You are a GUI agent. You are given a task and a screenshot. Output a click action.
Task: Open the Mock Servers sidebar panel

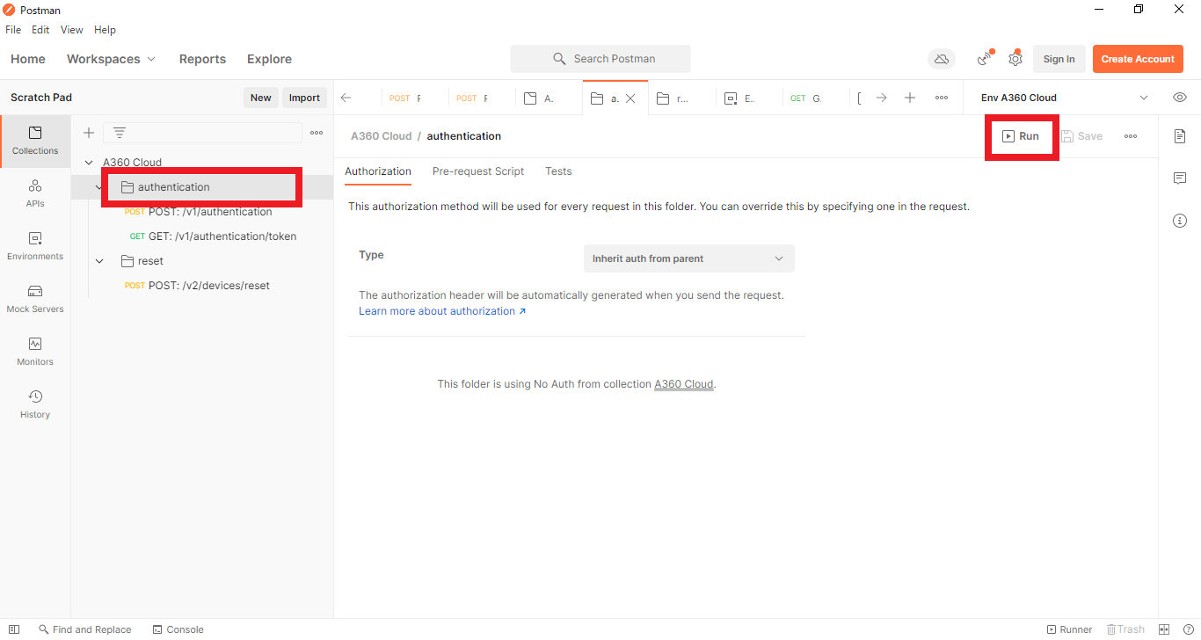click(35, 299)
